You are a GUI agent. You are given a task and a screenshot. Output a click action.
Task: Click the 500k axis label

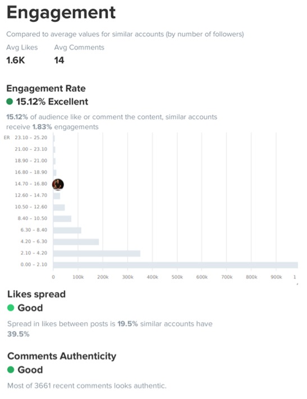pos(177,277)
